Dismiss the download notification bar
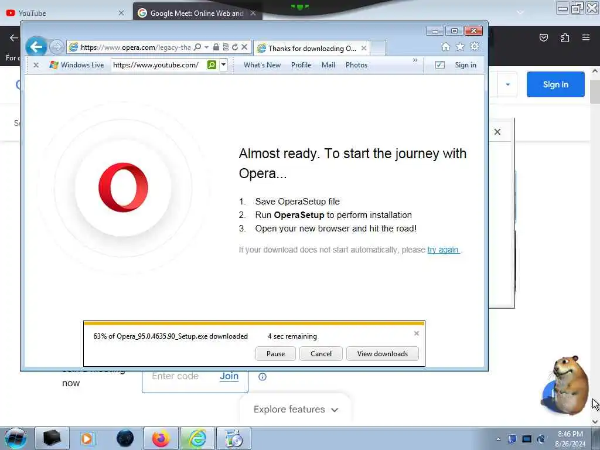Image resolution: width=600 pixels, height=450 pixels. 417,333
